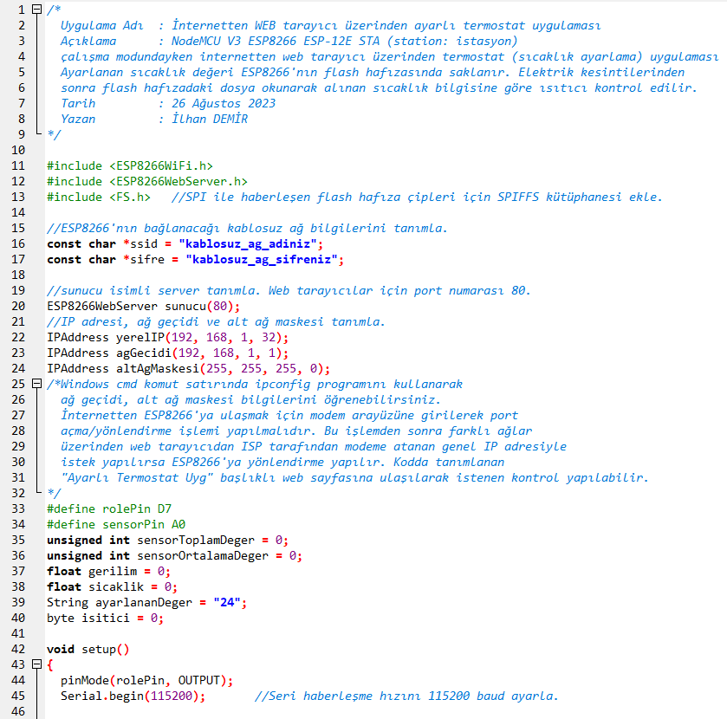Image resolution: width=727 pixels, height=719 pixels.
Task: Click the Serial.begin(115200) call
Action: coord(132,696)
